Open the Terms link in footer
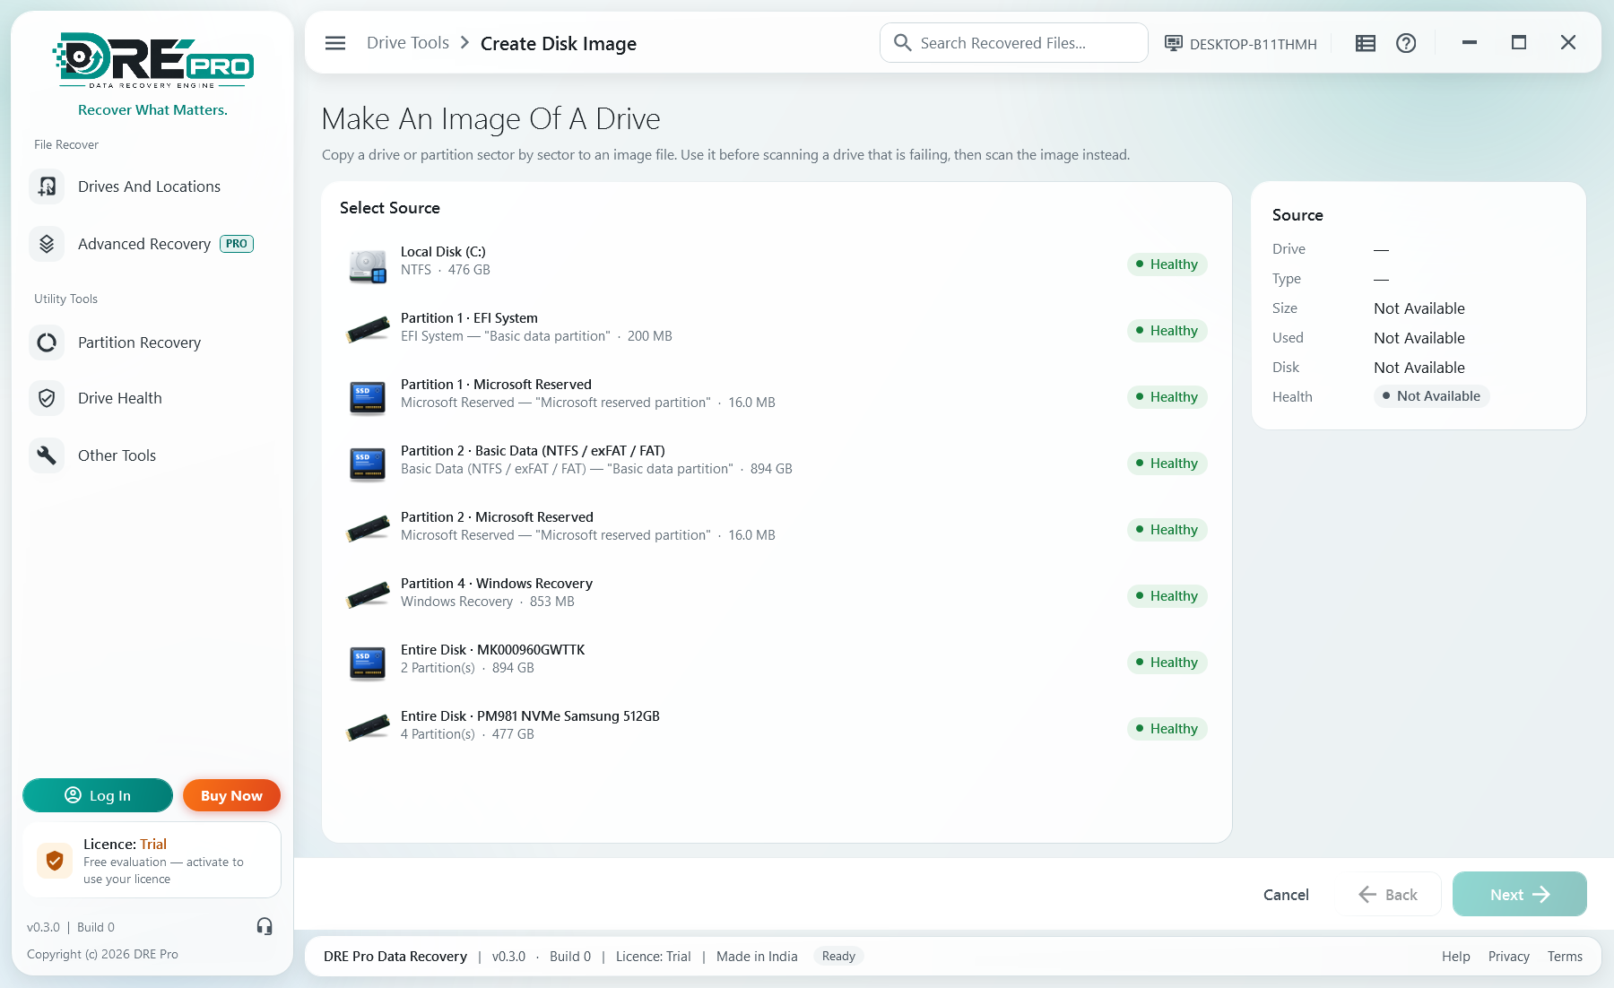 point(1565,957)
